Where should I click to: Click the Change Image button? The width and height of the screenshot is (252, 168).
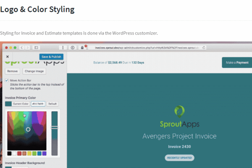coord(34,71)
